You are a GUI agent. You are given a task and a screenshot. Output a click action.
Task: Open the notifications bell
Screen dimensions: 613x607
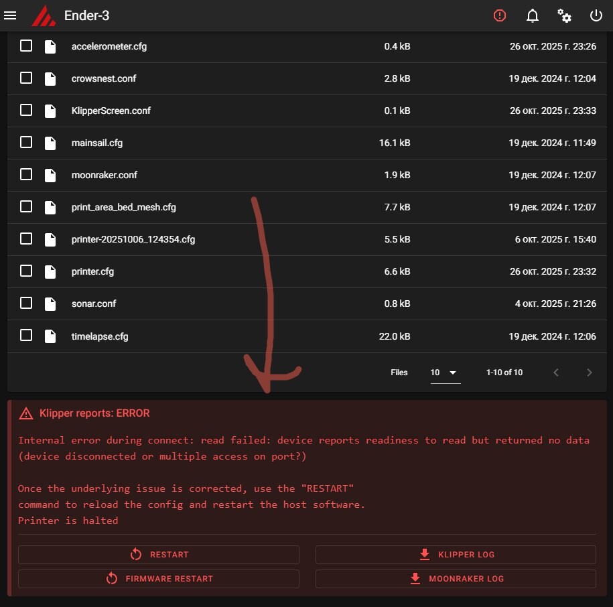[532, 15]
